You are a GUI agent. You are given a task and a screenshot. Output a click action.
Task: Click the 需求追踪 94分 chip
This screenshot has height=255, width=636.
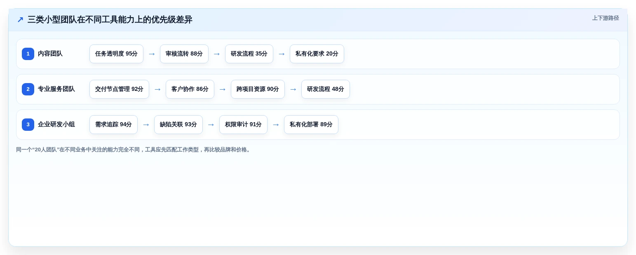tap(113, 125)
